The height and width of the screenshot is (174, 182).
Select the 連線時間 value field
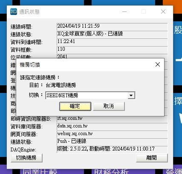coord(112,26)
